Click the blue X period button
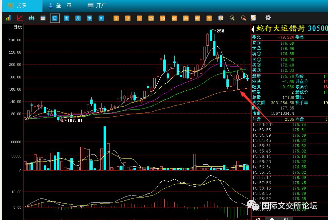This screenshot has height=220, width=328. (x=101, y=18)
